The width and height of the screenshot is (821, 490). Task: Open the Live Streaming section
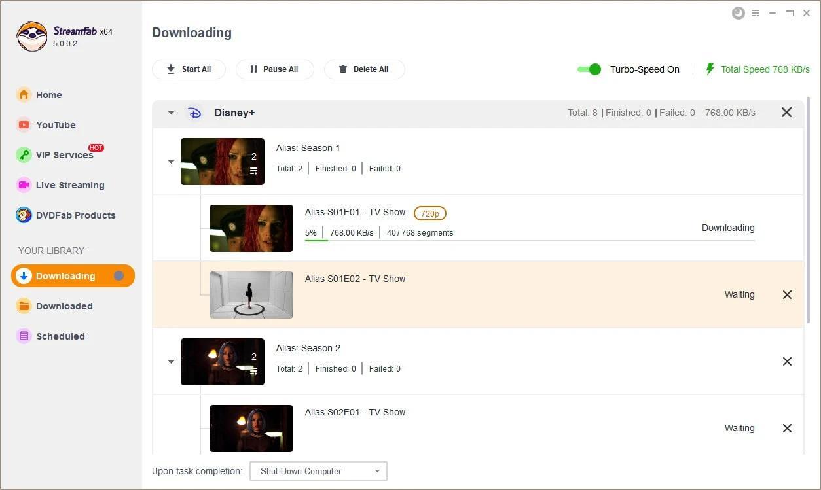tap(69, 185)
